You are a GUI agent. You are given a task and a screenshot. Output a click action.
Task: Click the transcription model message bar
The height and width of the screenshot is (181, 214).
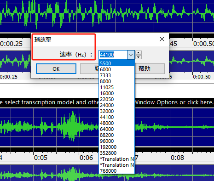coord(107,102)
